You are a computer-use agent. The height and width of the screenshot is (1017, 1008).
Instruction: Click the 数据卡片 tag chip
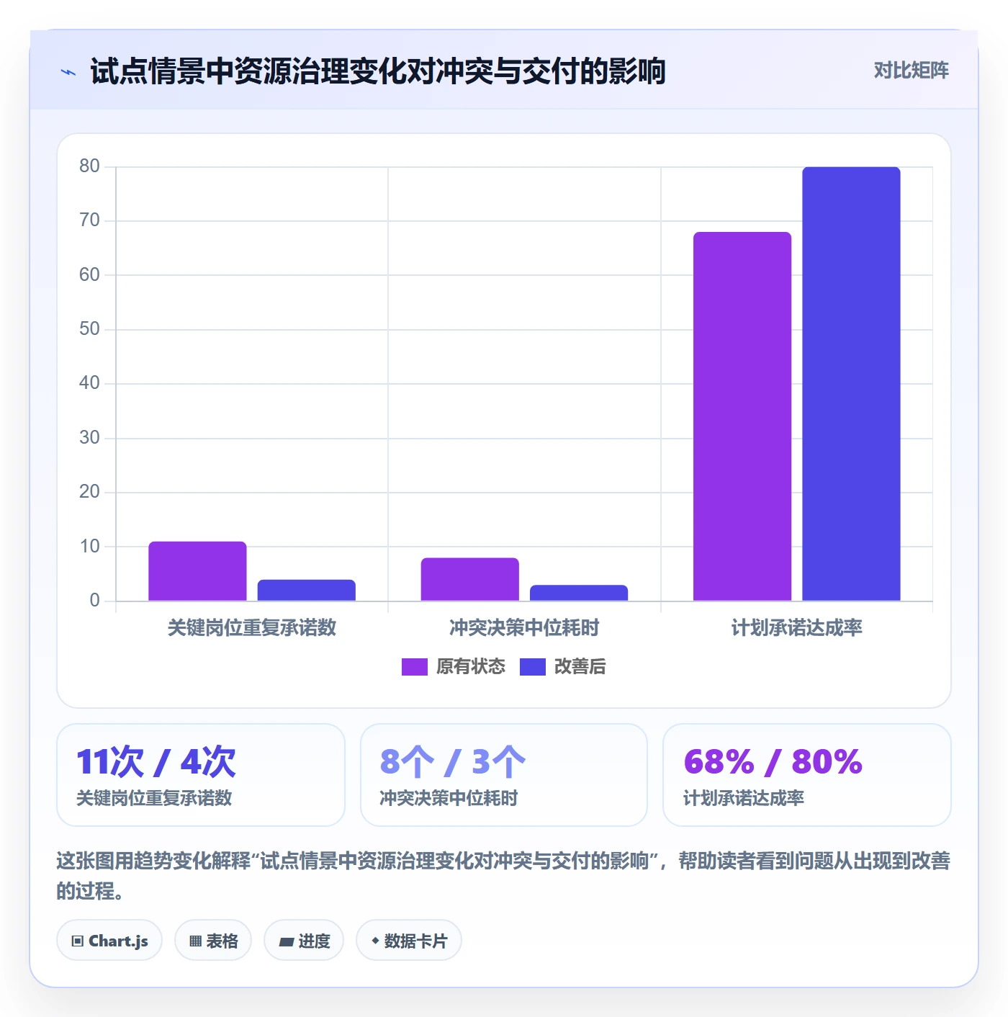tap(409, 941)
